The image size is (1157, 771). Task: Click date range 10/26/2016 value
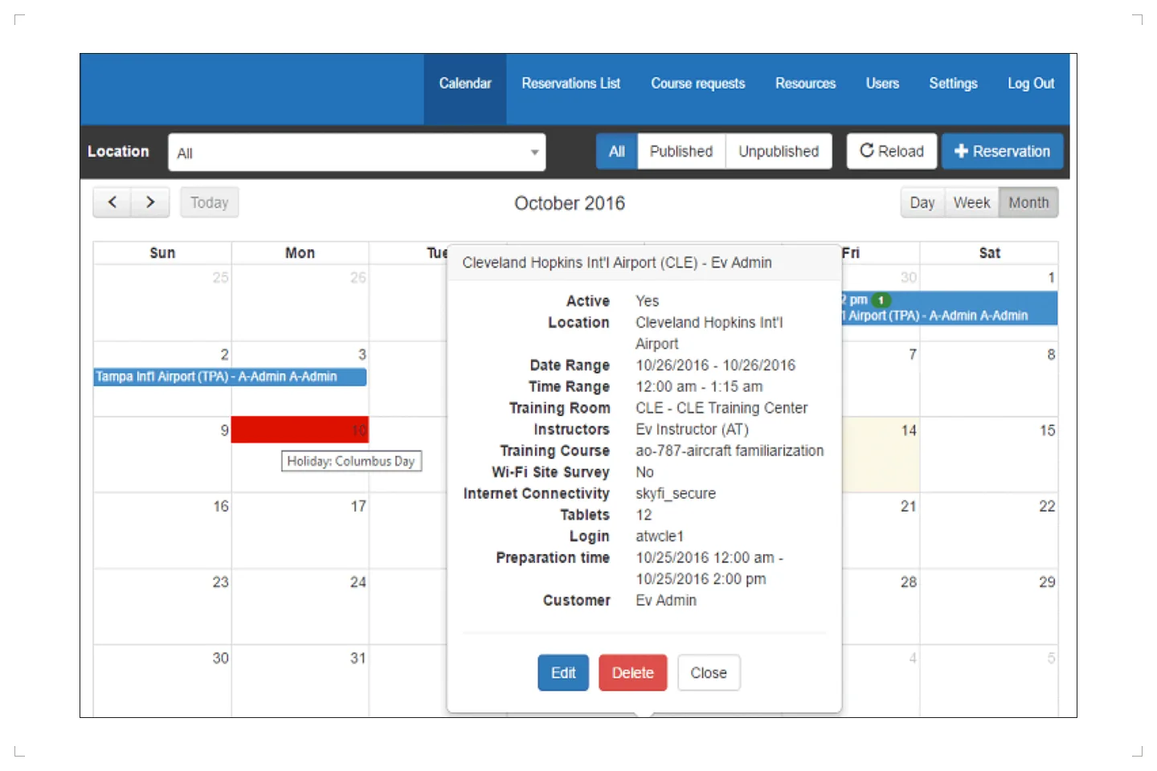716,365
